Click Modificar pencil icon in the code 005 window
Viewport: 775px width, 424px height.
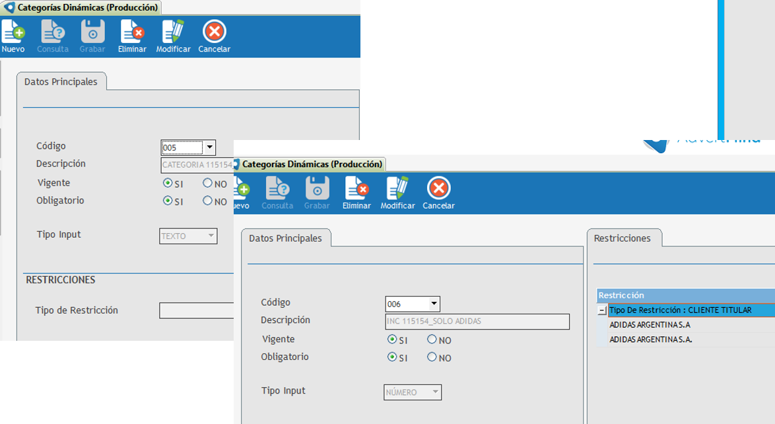click(173, 32)
